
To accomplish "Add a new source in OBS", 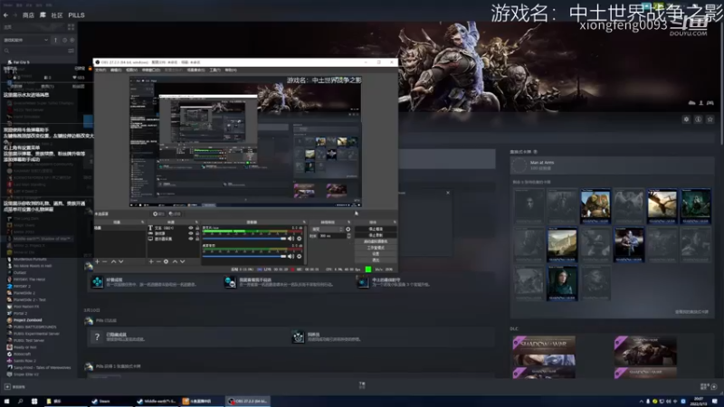I will (151, 261).
